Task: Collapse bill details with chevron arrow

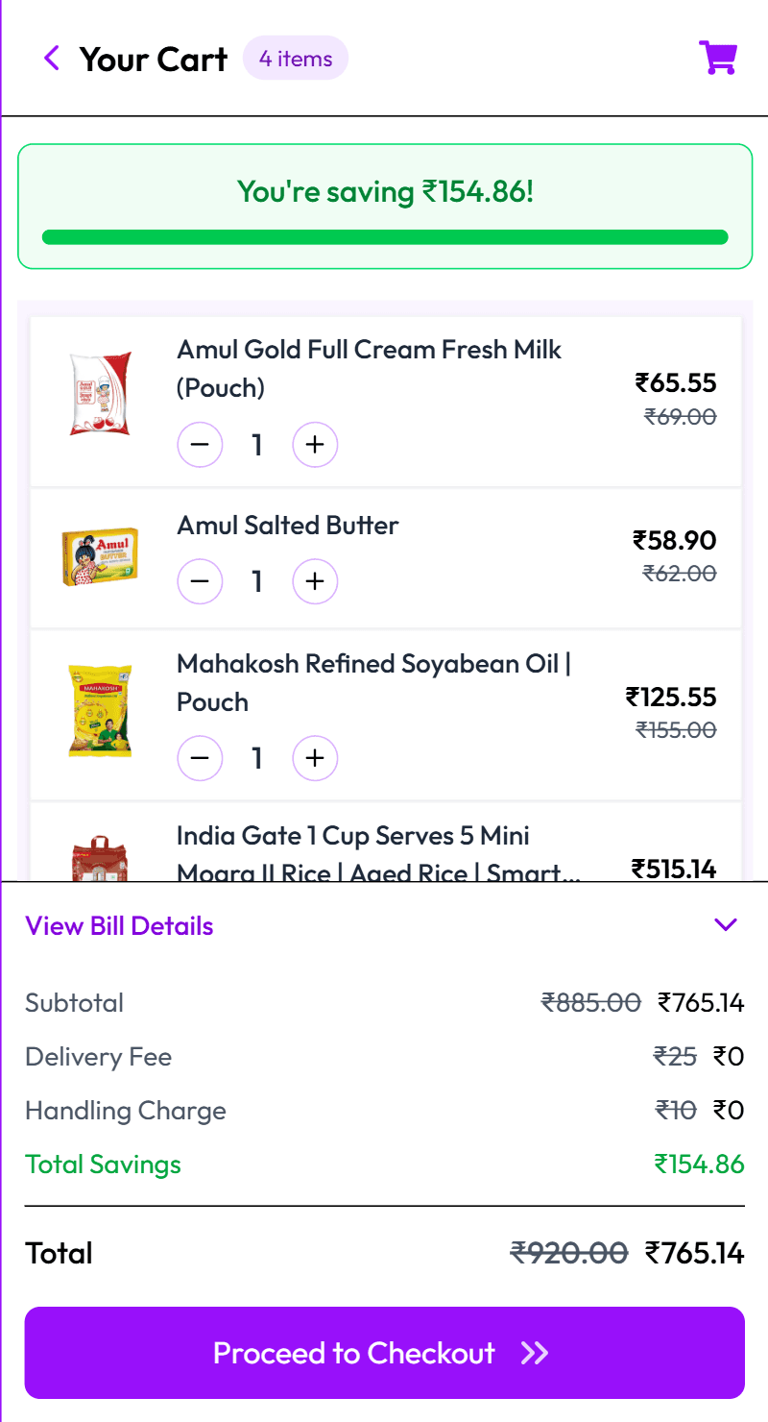Action: point(725,925)
